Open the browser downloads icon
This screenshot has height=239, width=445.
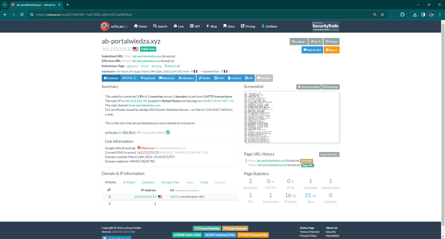(415, 14)
